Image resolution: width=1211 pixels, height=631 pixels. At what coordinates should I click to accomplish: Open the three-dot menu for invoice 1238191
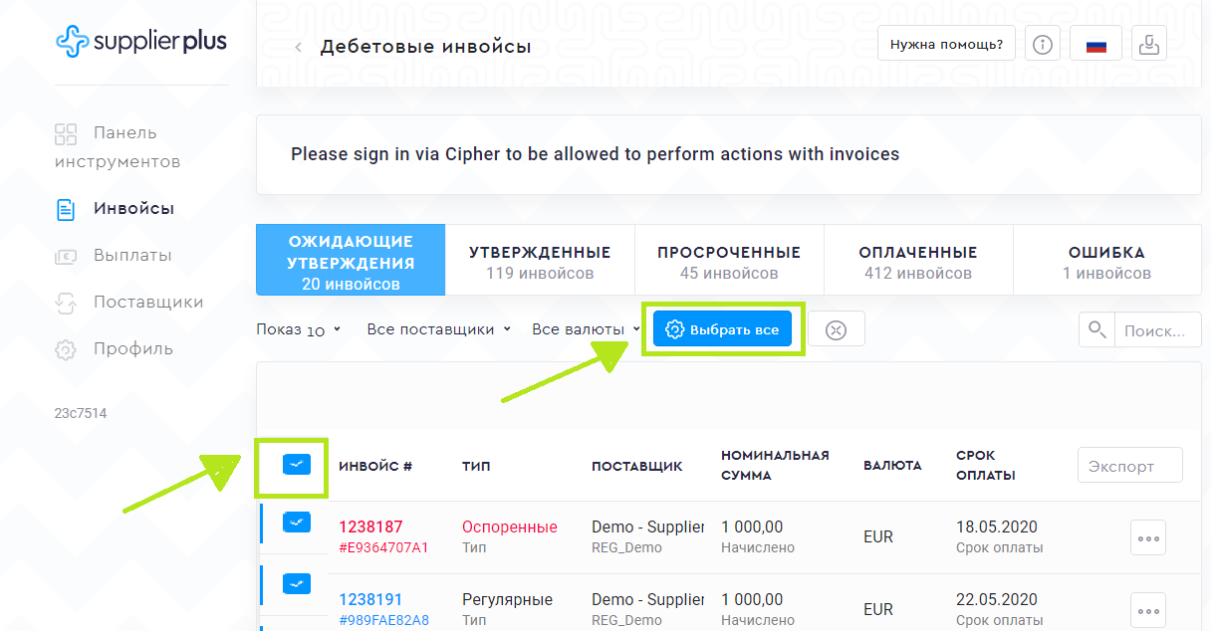coord(1147,609)
